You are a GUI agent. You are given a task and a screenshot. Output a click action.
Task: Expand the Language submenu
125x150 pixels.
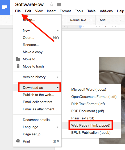point(37,127)
